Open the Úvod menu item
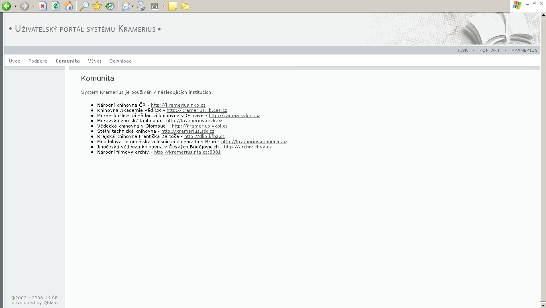 pyautogui.click(x=15, y=61)
